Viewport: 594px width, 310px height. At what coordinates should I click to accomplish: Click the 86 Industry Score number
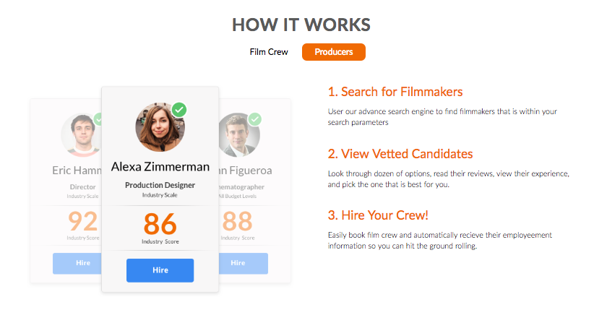pyautogui.click(x=160, y=223)
